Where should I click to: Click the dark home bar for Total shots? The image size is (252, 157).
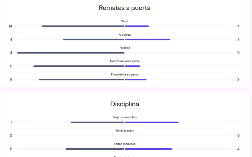(x=83, y=26)
